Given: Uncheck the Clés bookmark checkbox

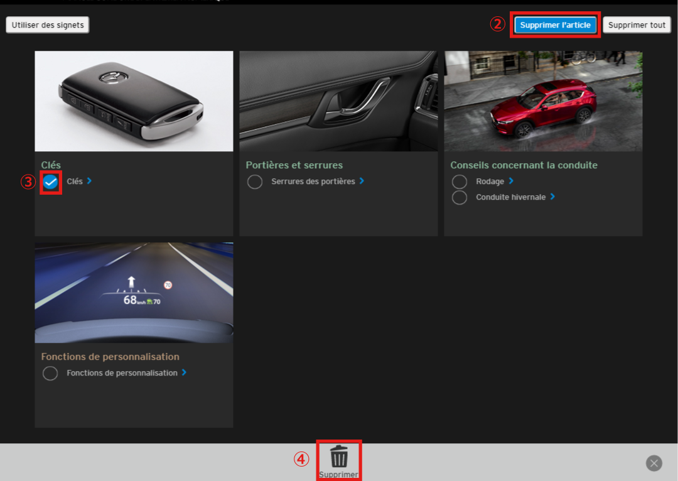Looking at the screenshot, I should tap(51, 182).
